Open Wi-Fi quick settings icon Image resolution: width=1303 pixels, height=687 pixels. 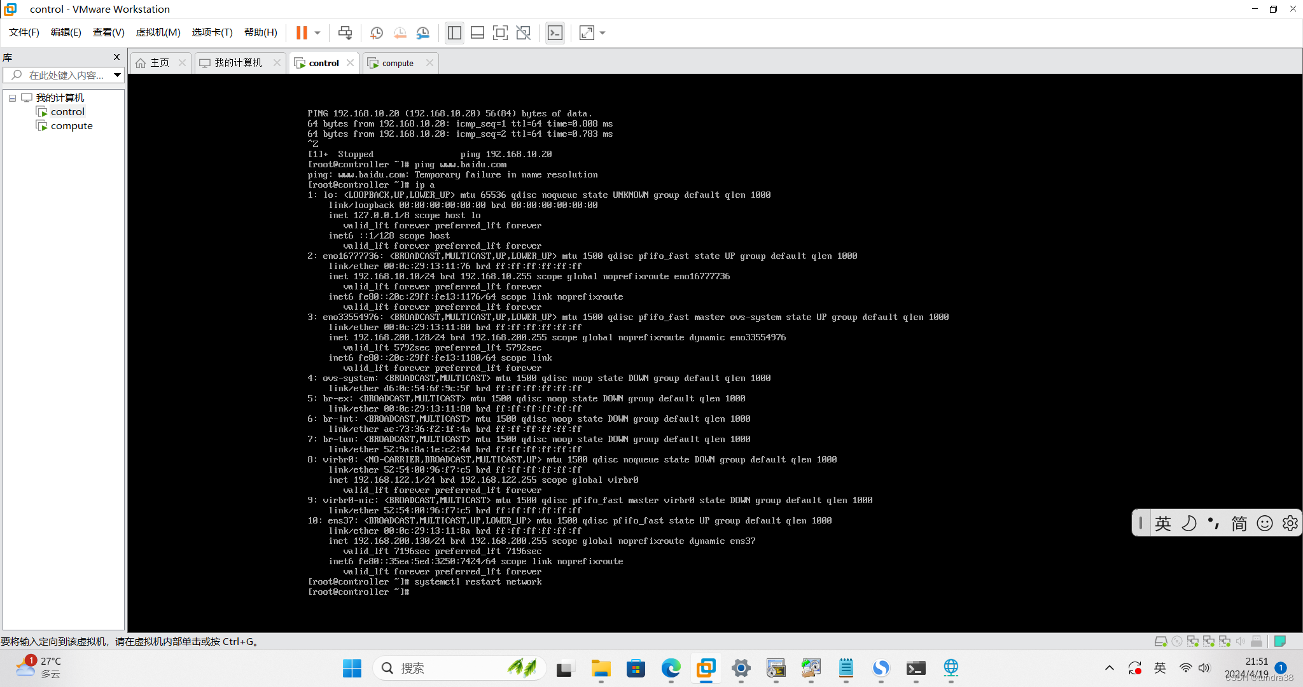click(1185, 668)
